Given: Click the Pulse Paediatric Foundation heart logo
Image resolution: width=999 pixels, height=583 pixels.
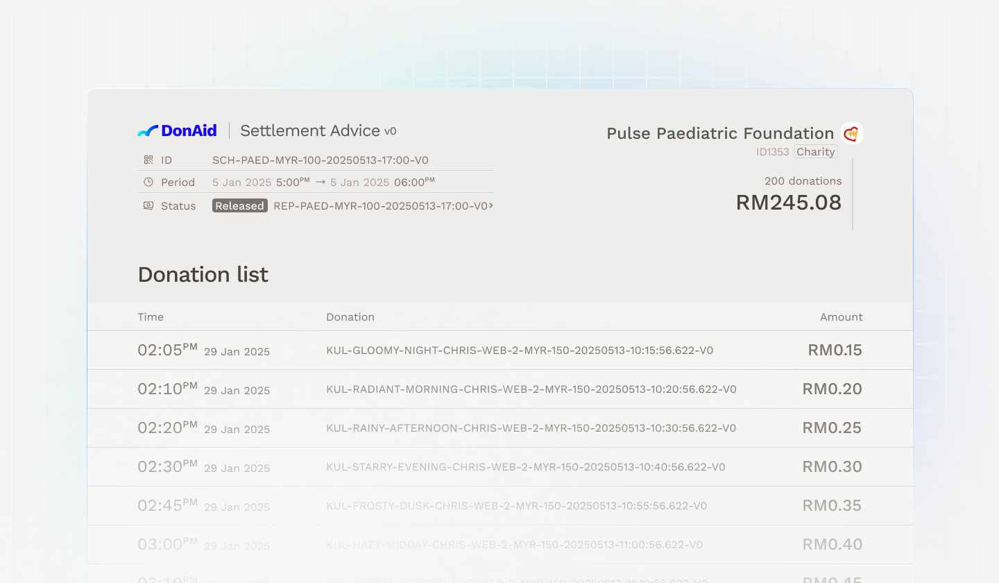Looking at the screenshot, I should pyautogui.click(x=851, y=133).
